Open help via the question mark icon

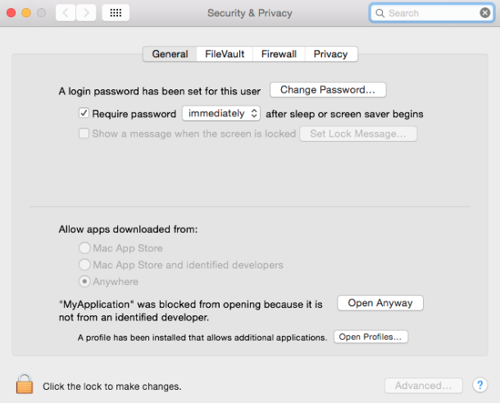coord(480,385)
